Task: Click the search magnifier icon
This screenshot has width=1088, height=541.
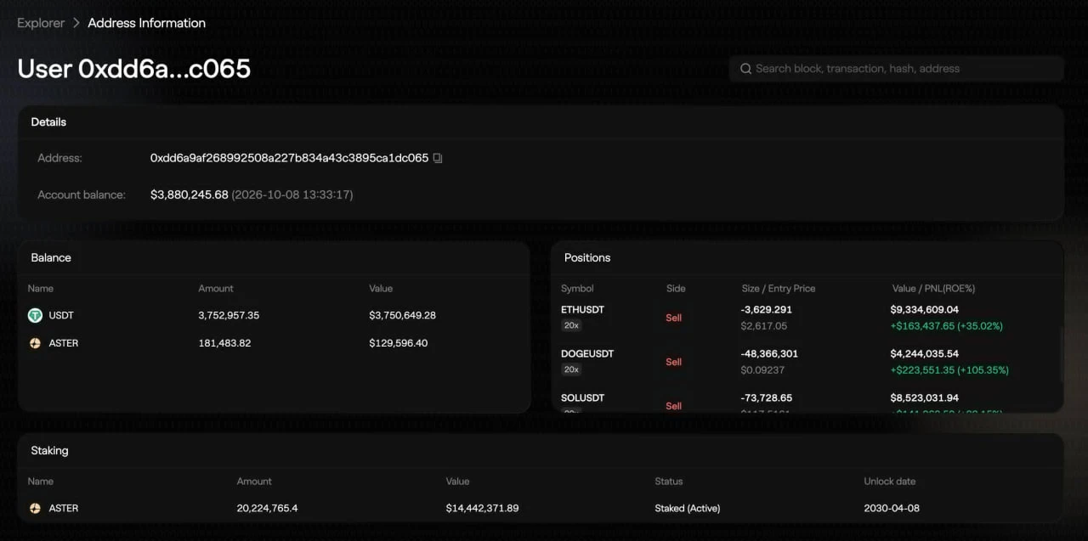Action: [x=745, y=69]
